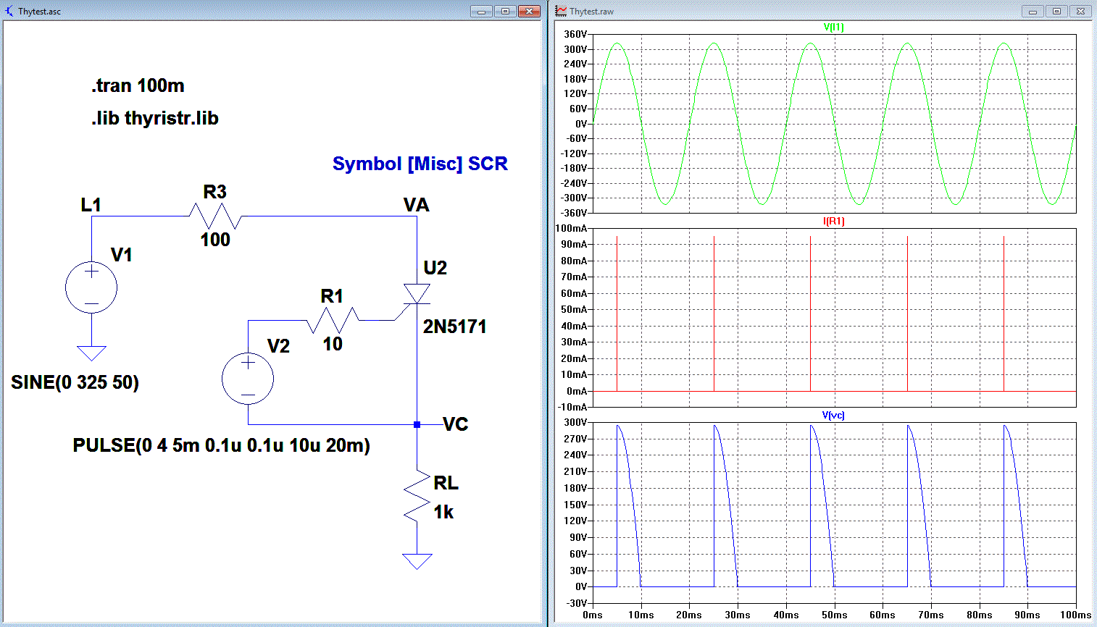The height and width of the screenshot is (627, 1097).
Task: Click the -30V axis label in bottom plot
Action: [576, 603]
